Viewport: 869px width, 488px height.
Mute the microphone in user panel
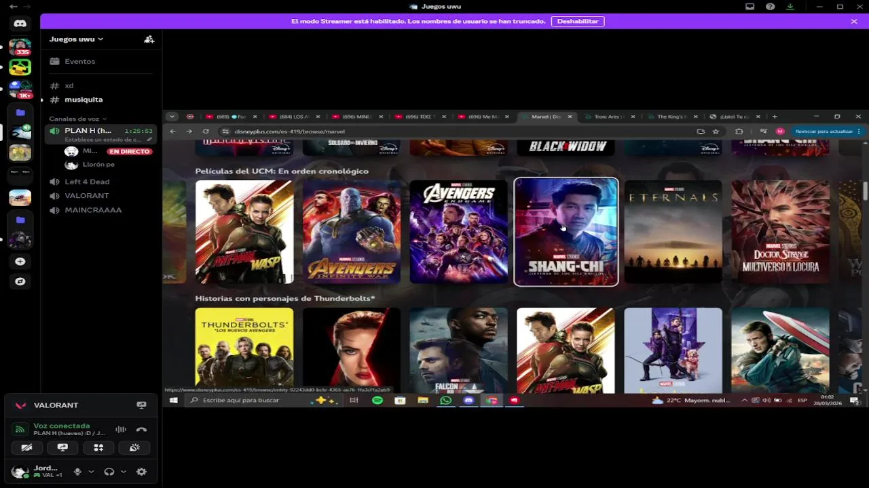pos(77,472)
